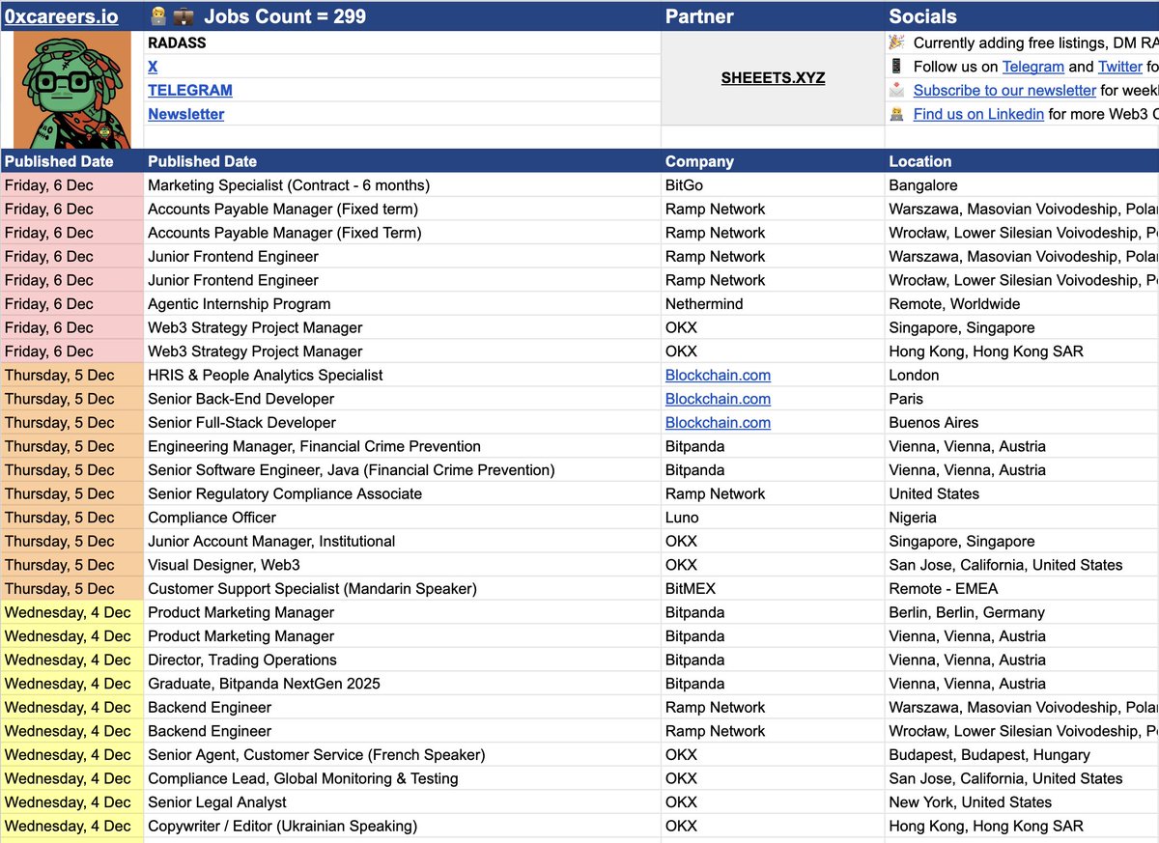Click the 'Find us on Linkedin' link
This screenshot has width=1159, height=843.
(x=978, y=114)
